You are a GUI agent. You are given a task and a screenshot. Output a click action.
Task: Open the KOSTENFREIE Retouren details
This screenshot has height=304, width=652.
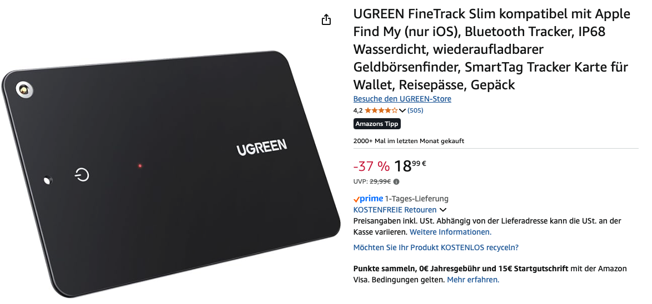(x=395, y=210)
